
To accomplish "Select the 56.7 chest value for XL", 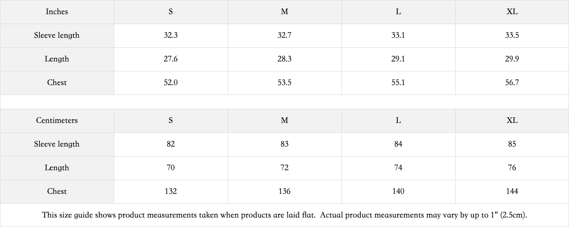I will click(512, 83).
